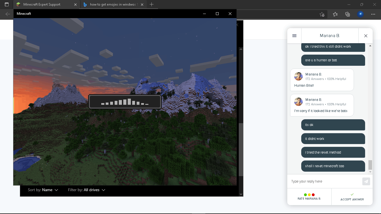Click the chat scrollbar thumb
This screenshot has height=214, width=381.
click(x=370, y=165)
